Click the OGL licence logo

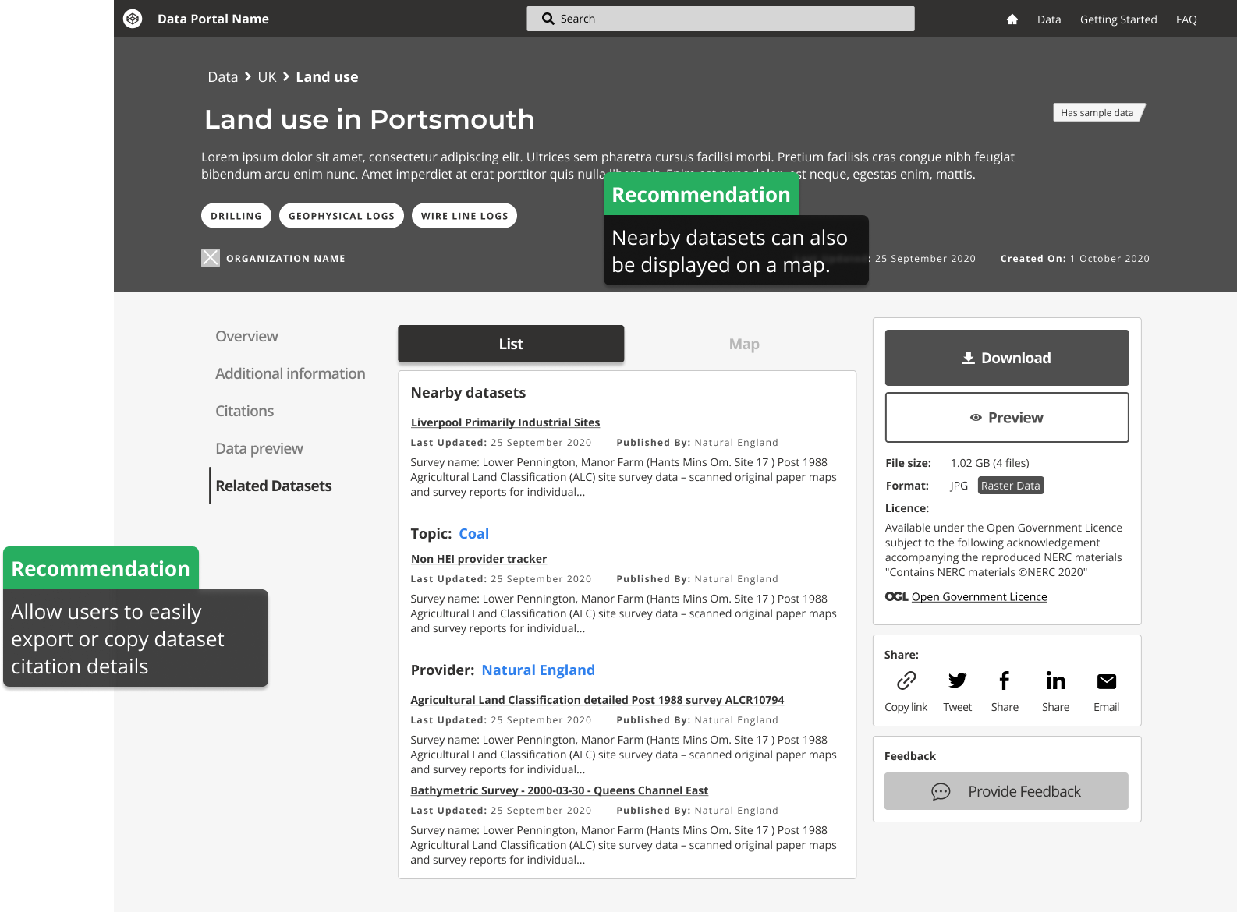point(897,596)
